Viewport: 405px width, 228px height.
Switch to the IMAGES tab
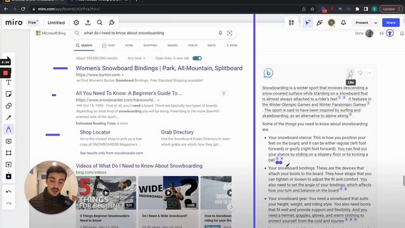tap(173, 46)
